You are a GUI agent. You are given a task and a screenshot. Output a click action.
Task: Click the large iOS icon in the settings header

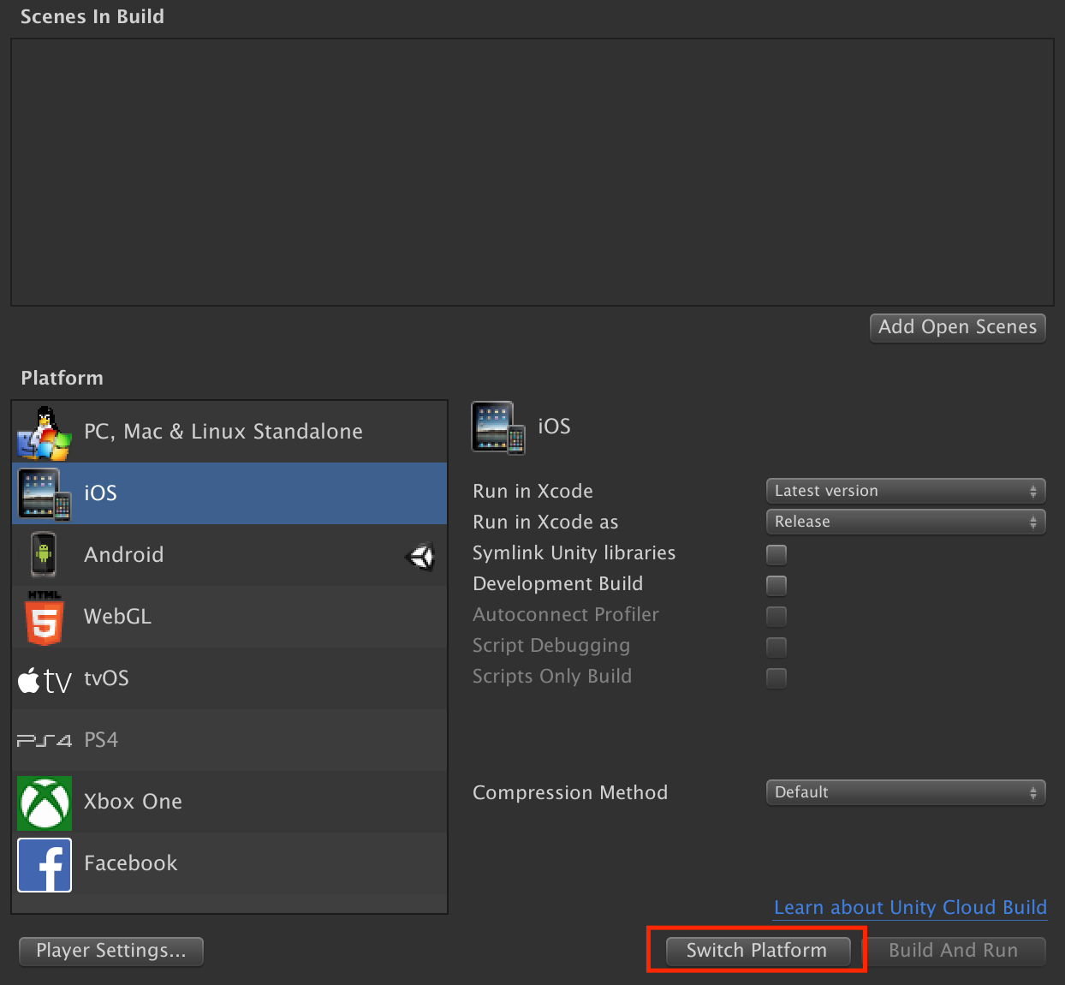[498, 427]
